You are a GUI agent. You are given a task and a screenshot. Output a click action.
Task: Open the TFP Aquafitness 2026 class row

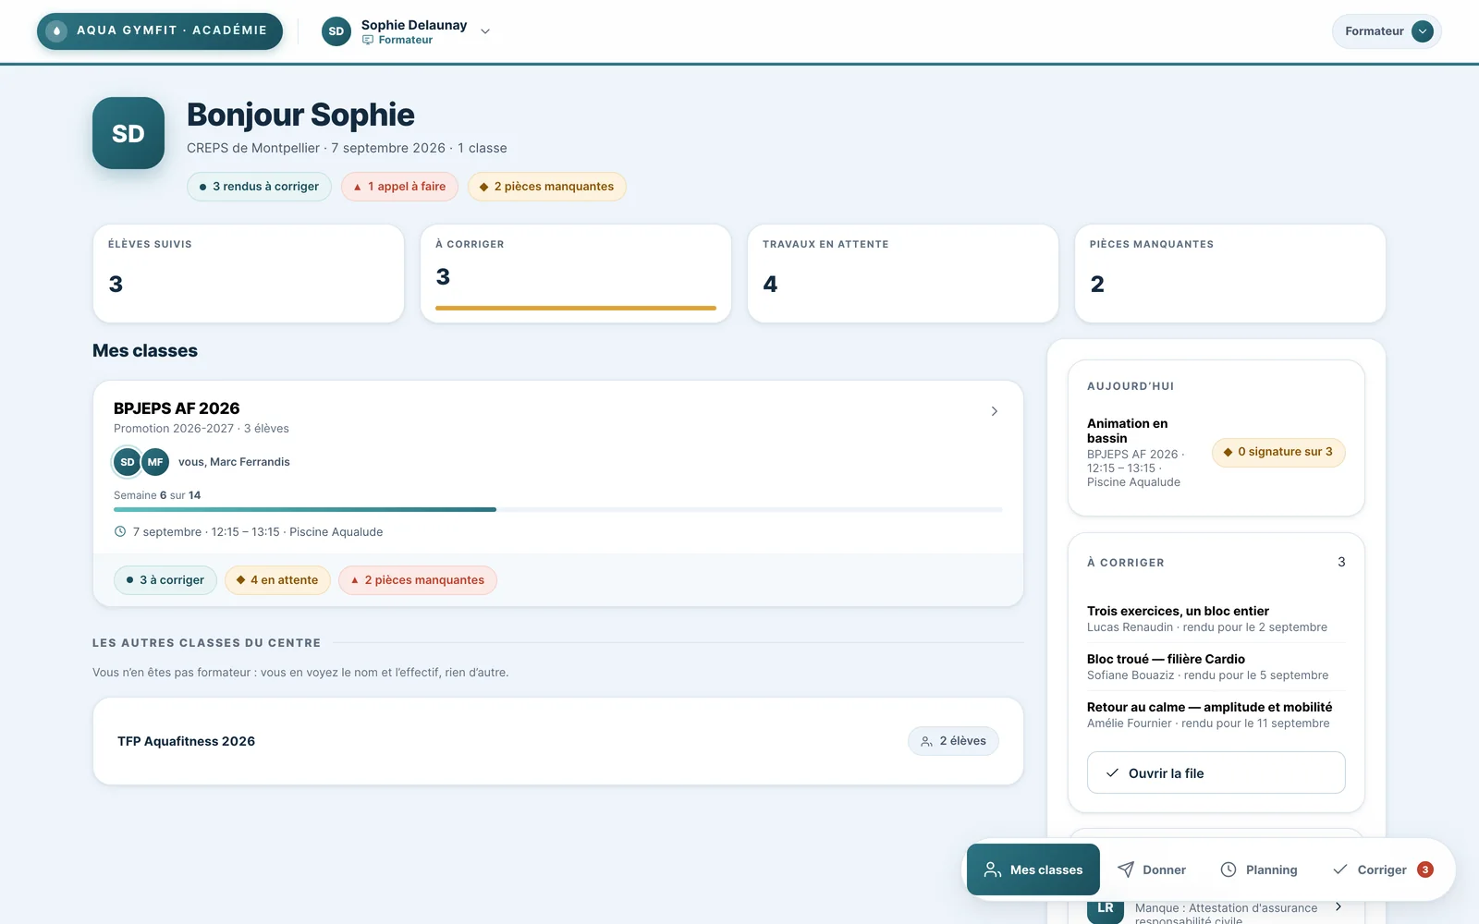pyautogui.click(x=558, y=741)
